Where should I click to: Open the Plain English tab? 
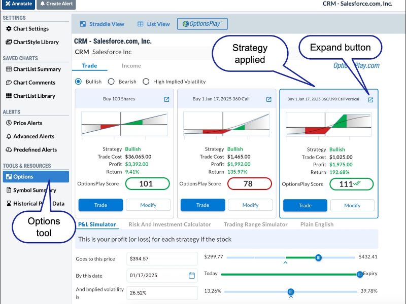click(317, 224)
